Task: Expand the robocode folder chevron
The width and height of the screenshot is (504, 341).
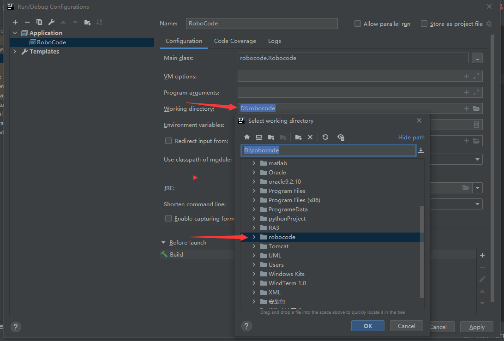Action: (x=254, y=237)
